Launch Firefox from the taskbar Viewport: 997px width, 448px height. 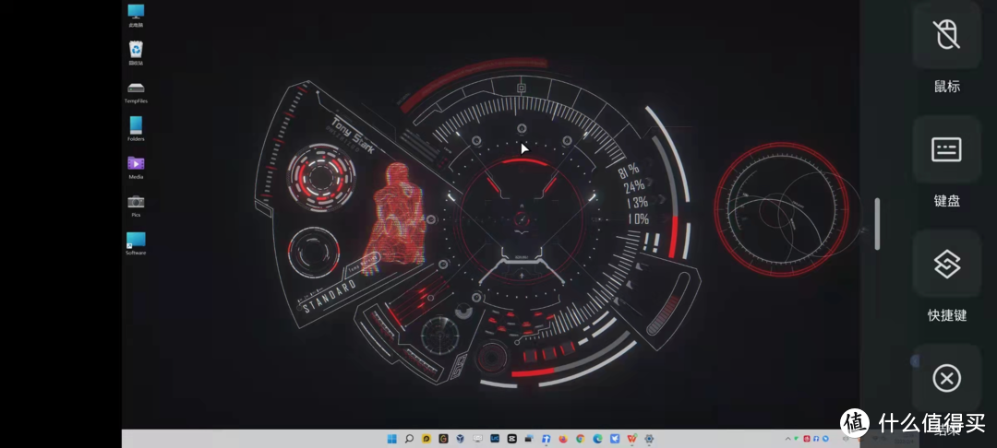563,439
